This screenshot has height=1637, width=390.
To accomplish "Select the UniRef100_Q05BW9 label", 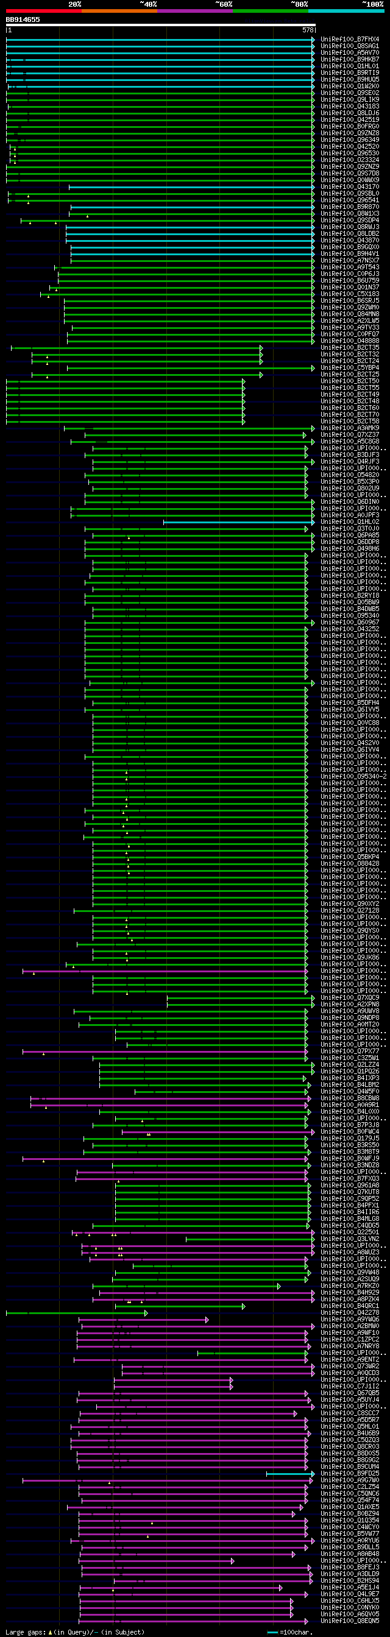I will coord(350,603).
